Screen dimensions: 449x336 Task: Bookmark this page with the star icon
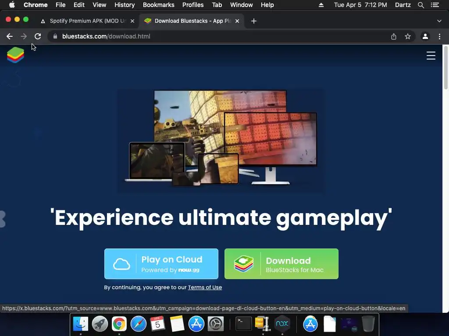408,36
